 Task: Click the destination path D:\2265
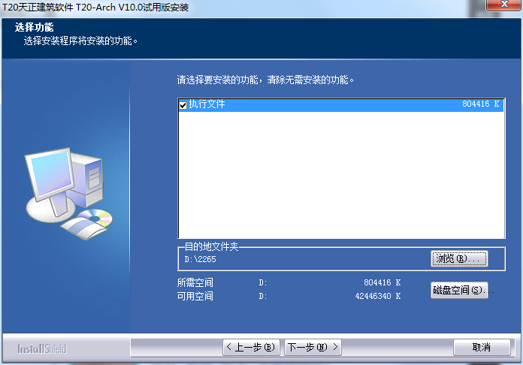pos(199,259)
